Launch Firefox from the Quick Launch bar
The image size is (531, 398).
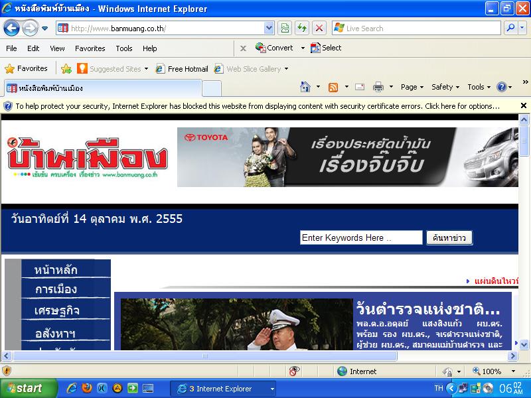click(x=87, y=389)
